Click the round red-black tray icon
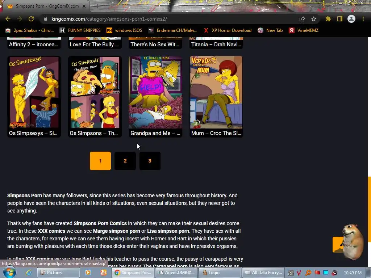This screenshot has width=371, height=278. (x=334, y=273)
